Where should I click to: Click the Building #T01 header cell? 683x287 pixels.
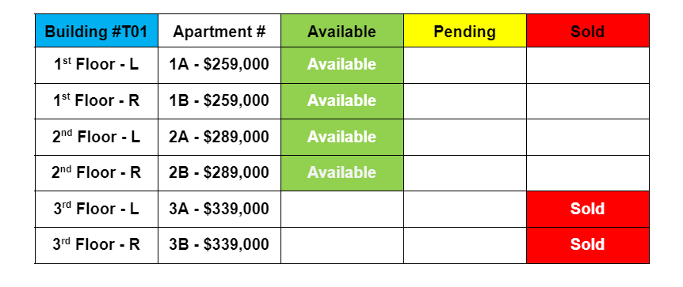click(96, 30)
